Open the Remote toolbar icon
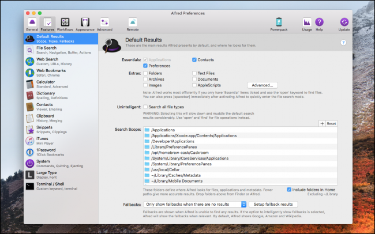Viewport: 375px width, 234px height. [x=133, y=24]
